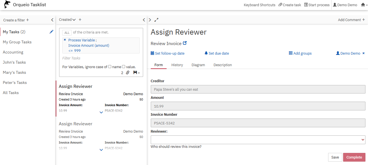
Task: Toggle the ALL criteria match button
Action: coord(67,33)
